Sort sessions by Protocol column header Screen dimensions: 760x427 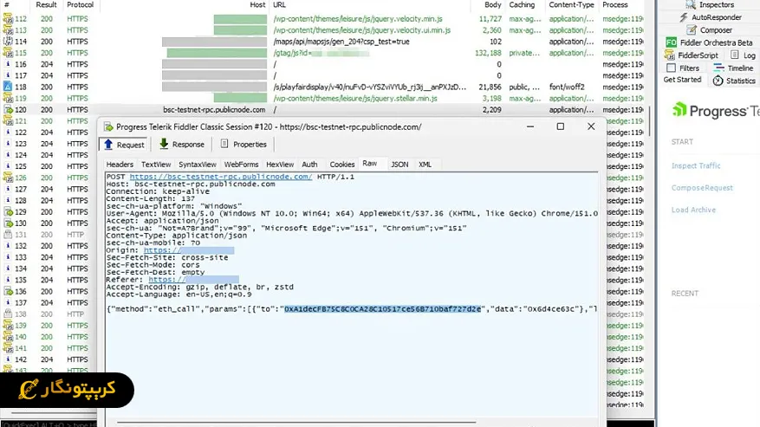[x=80, y=5]
